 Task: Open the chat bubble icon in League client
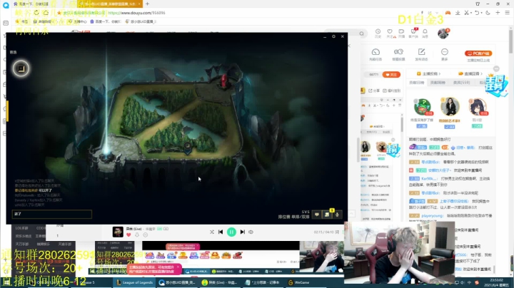tap(317, 215)
